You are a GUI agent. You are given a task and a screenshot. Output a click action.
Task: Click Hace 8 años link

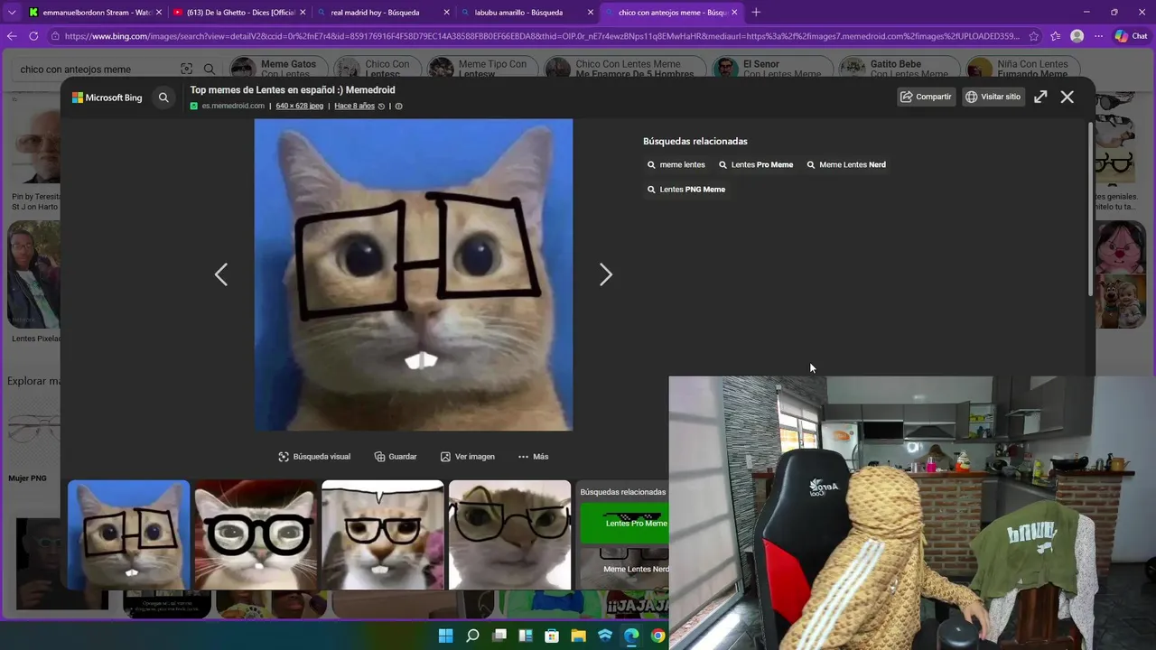[354, 106]
